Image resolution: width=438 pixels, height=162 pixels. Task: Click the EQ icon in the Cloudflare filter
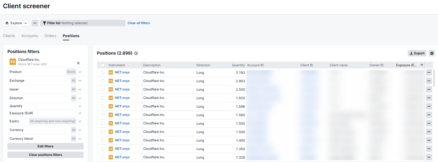[x=13, y=62]
